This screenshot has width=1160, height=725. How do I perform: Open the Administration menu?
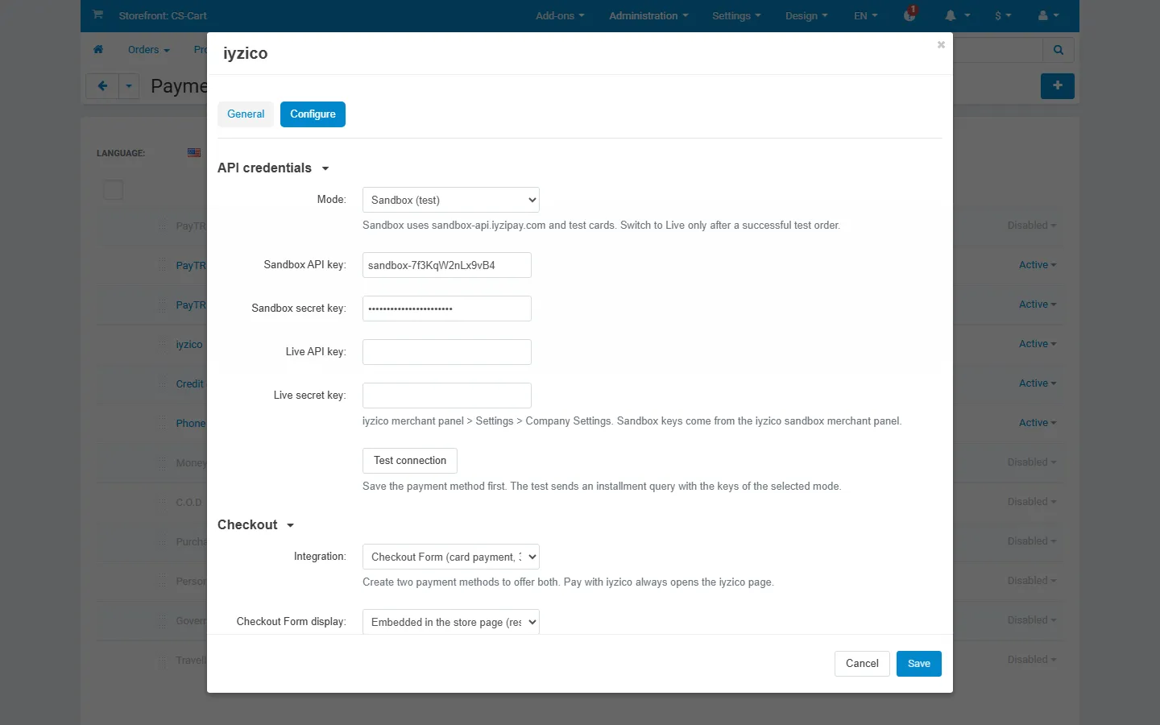pyautogui.click(x=648, y=15)
